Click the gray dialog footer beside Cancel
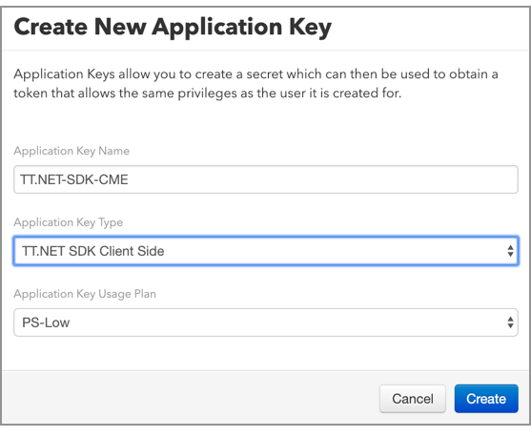Viewport: 531px width, 437px height. coord(190,397)
